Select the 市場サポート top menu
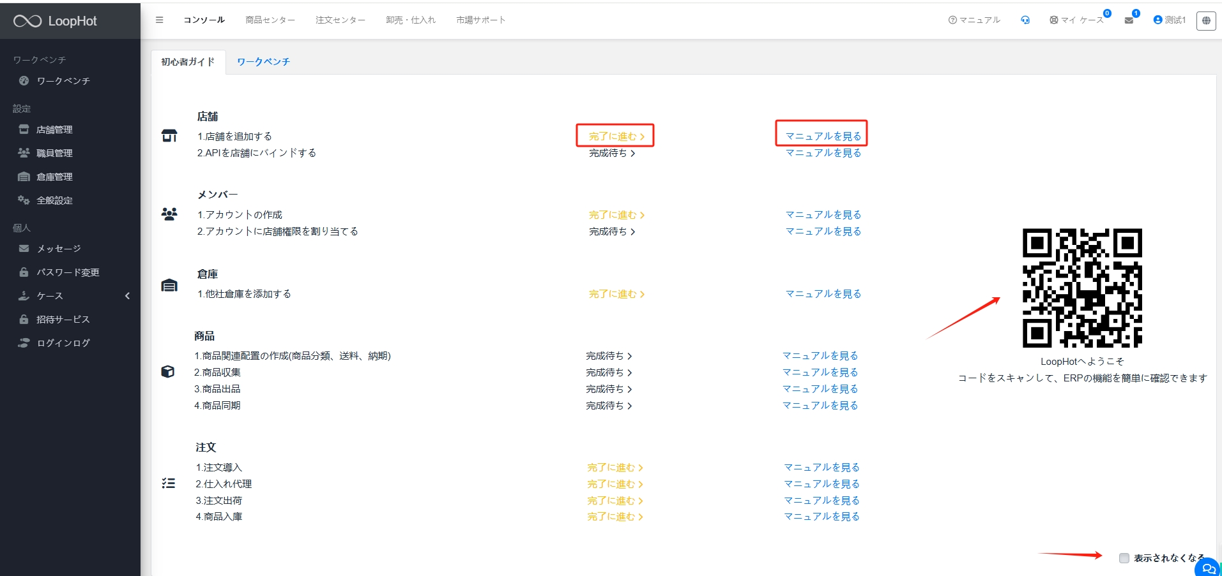1222x576 pixels. (481, 20)
